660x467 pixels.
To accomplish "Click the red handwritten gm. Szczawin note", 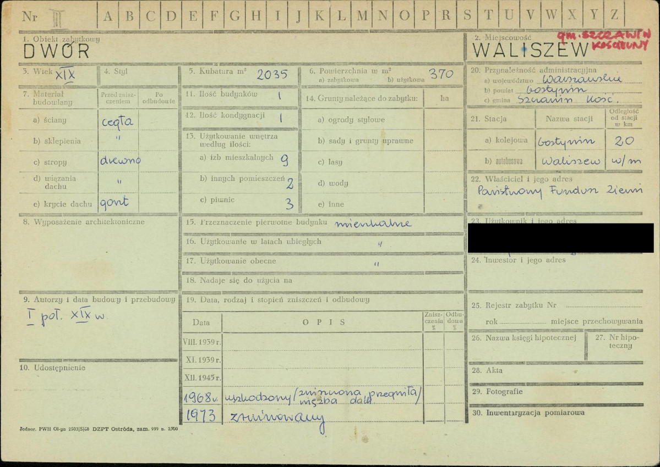I will click(604, 40).
